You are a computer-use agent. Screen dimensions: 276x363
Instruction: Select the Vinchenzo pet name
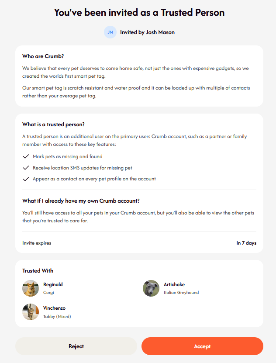tap(54, 308)
